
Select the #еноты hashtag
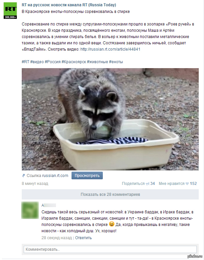116,62
